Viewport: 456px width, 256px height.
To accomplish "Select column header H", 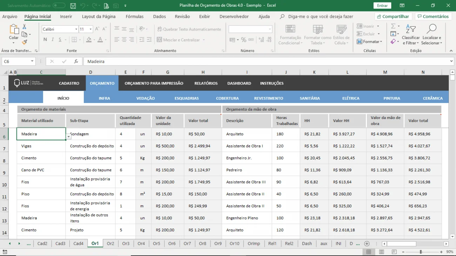I will [203, 72].
